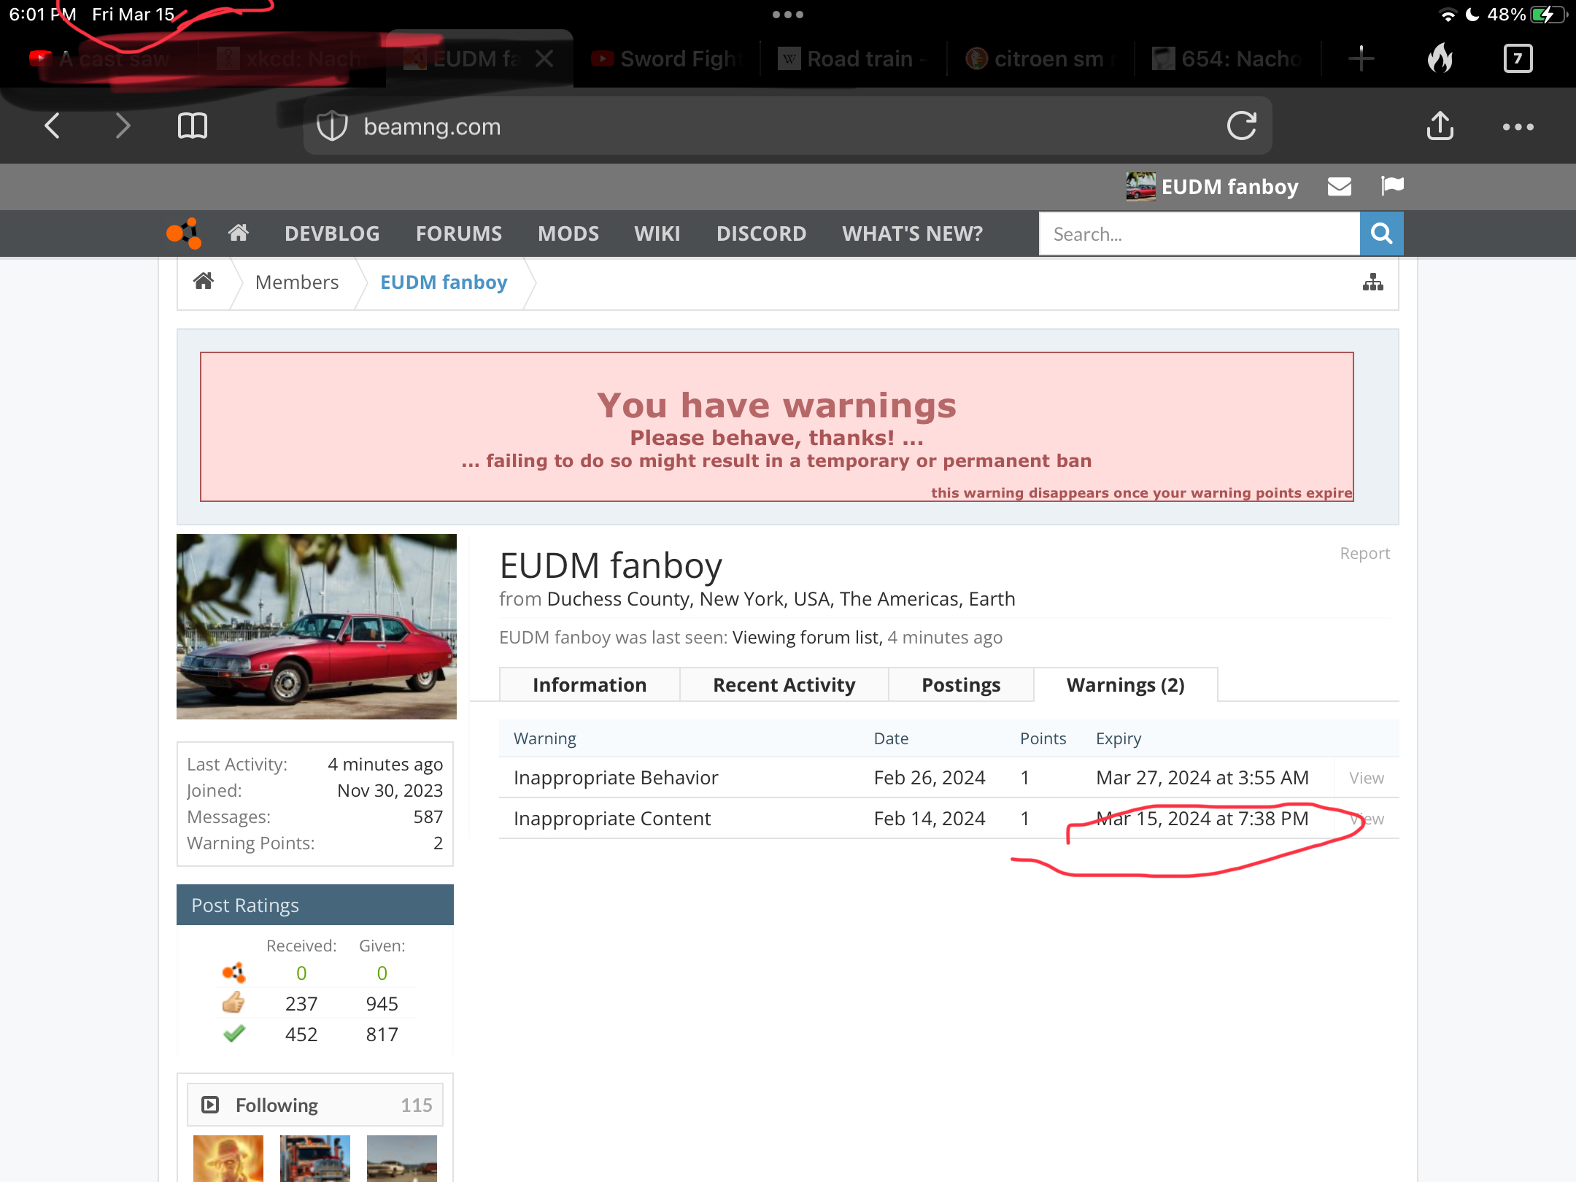View the Inappropriate Content warning
The image size is (1576, 1182).
coord(1366,819)
